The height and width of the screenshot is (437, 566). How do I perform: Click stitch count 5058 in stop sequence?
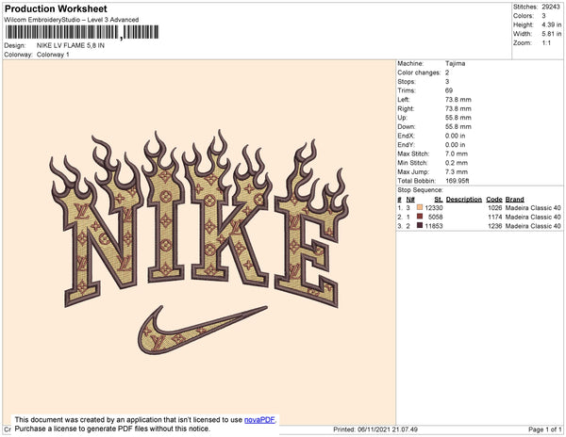pyautogui.click(x=435, y=217)
